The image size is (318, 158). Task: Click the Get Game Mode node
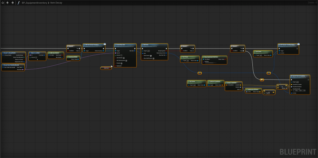74,57
